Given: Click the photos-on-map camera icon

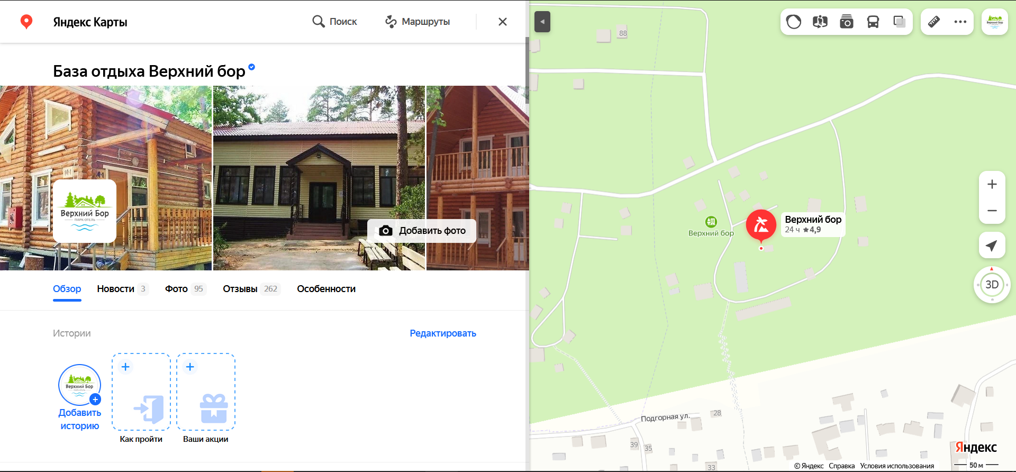Looking at the screenshot, I should (847, 22).
